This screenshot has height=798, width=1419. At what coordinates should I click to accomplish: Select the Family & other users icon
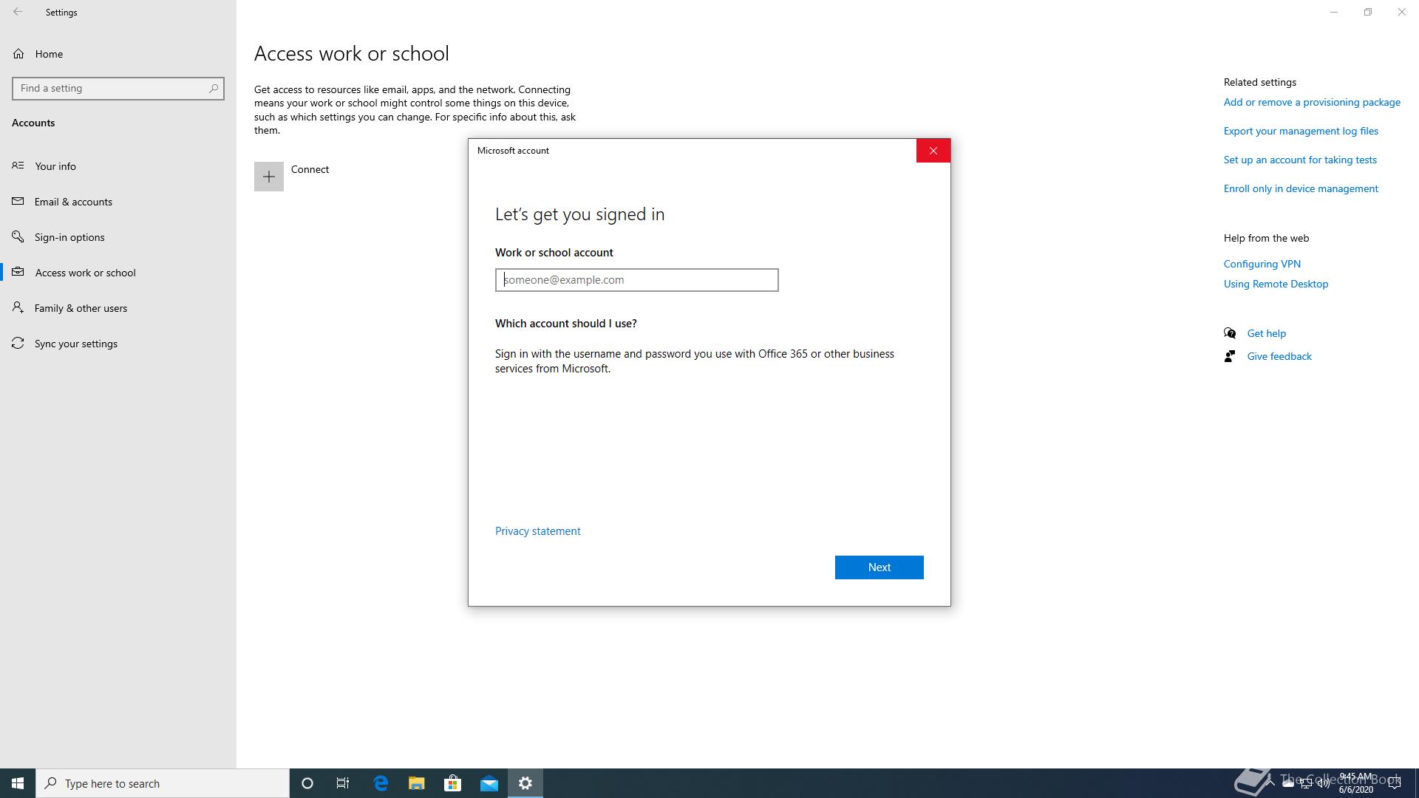tap(18, 307)
